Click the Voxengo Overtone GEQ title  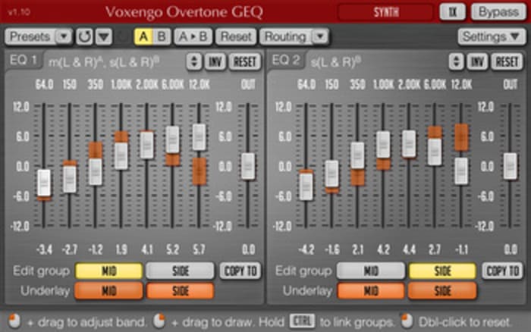(184, 12)
